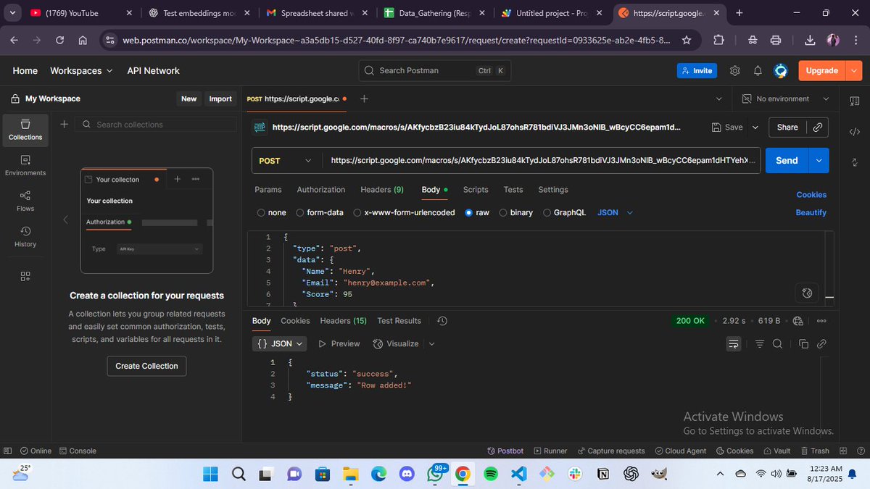
Task: Open the JSON body language dropdown
Action: (616, 213)
